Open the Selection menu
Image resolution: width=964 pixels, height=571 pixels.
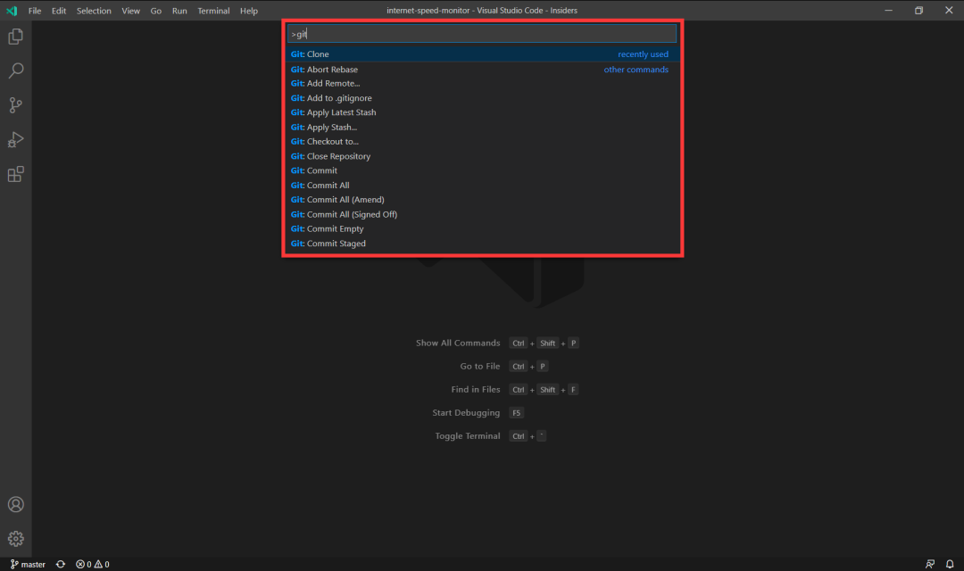tap(94, 11)
